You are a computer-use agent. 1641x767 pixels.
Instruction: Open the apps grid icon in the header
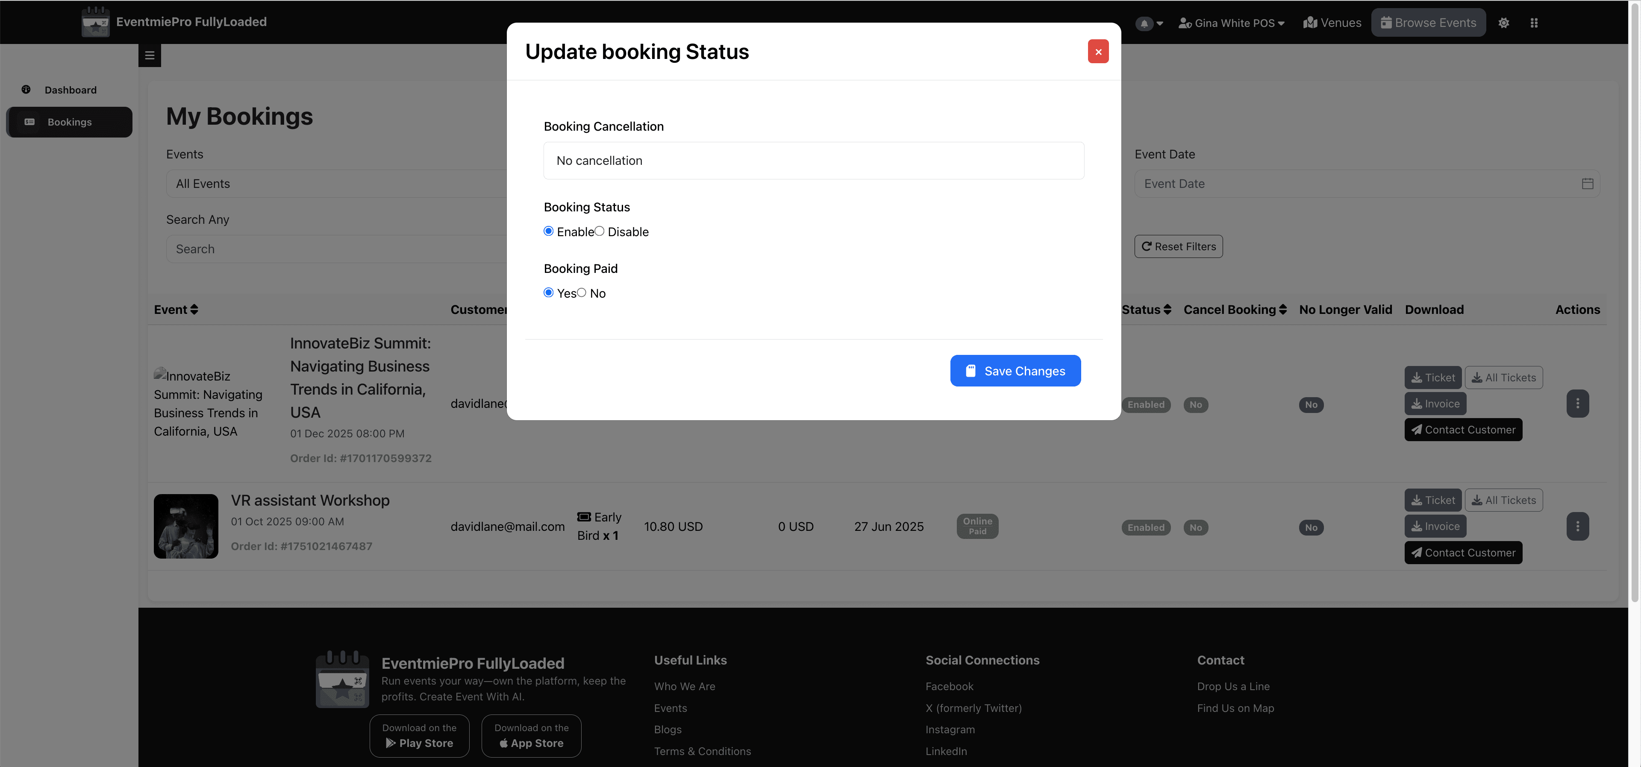[1533, 23]
